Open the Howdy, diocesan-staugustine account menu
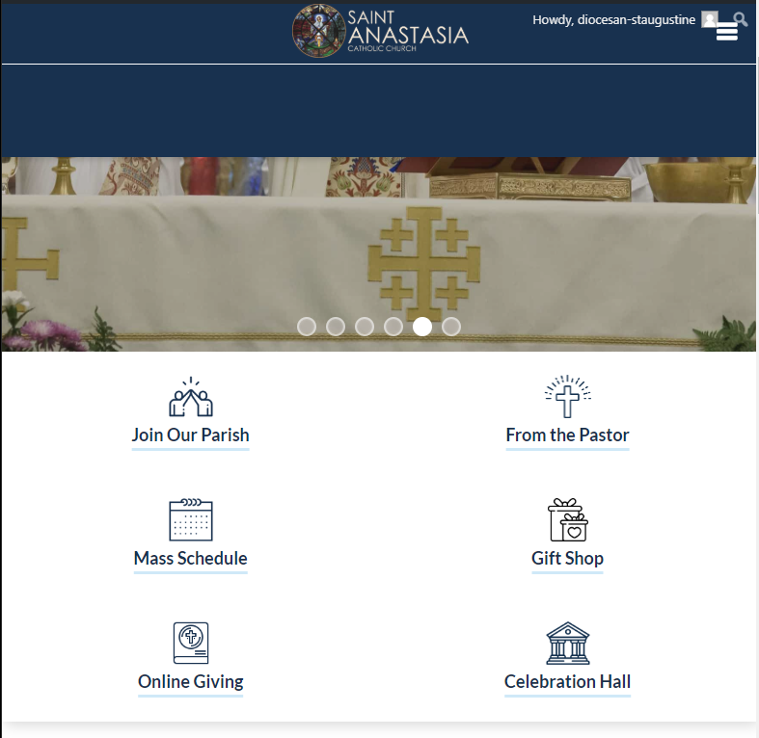Screen dimensions: 759x738 [x=613, y=20]
